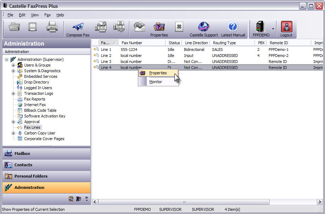Click the horizontal scrollbar right arrow
The height and width of the screenshot is (214, 325).
tap(320, 202)
